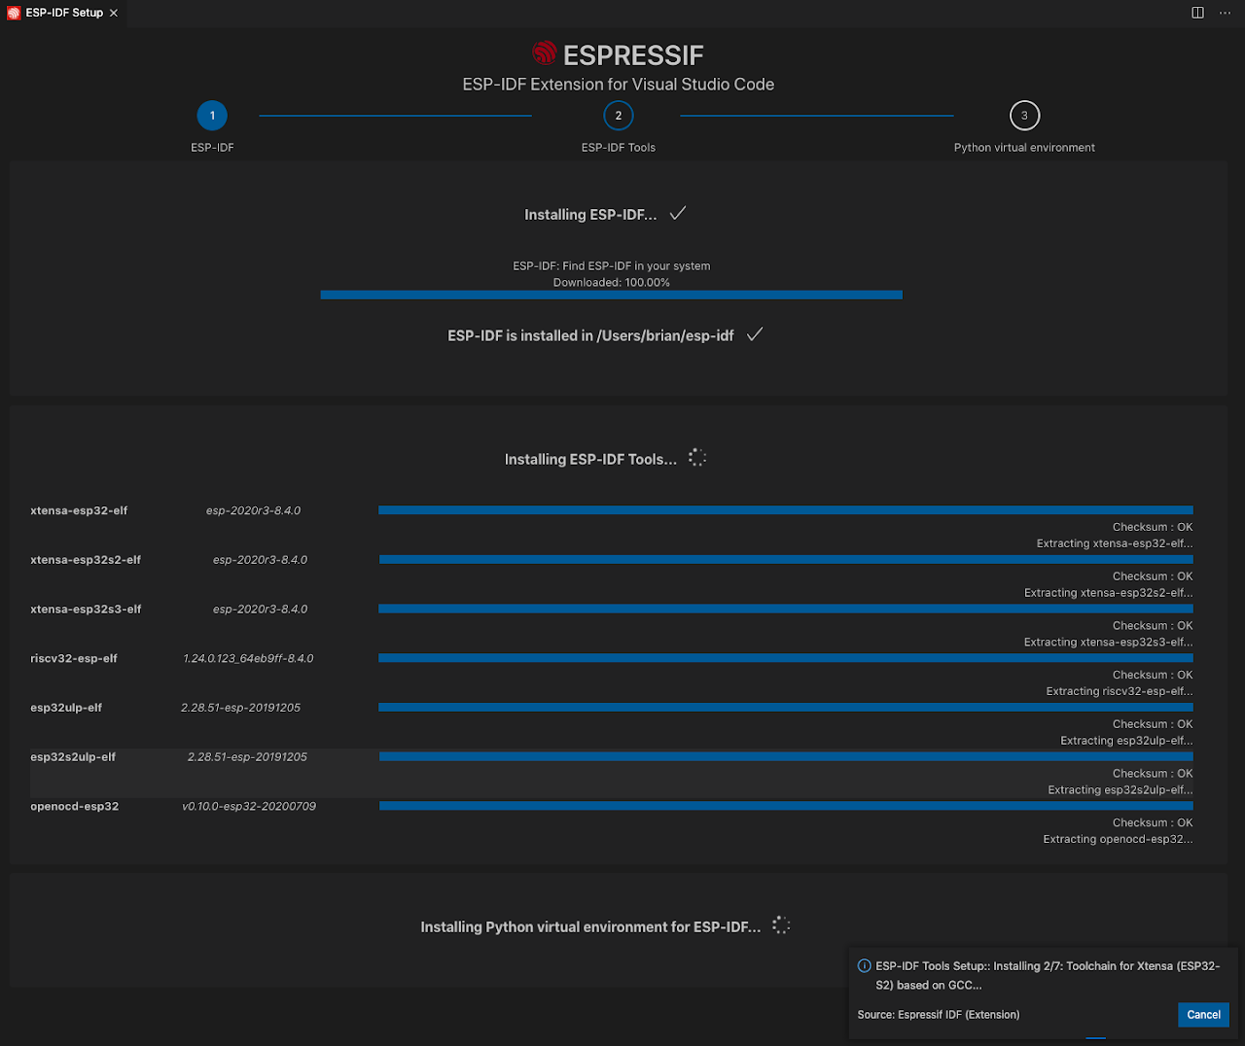This screenshot has width=1245, height=1046.
Task: Click the spinner beside Installing ESP-IDF Tools
Action: click(696, 457)
